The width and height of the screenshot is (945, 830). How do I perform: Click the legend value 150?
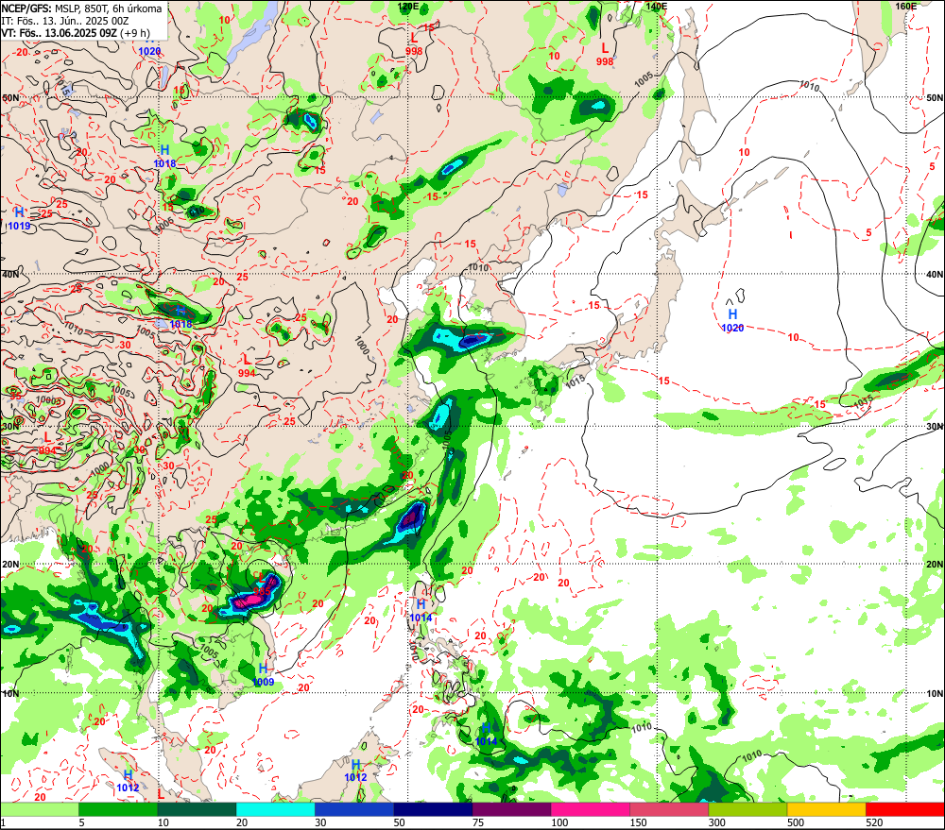638,822
